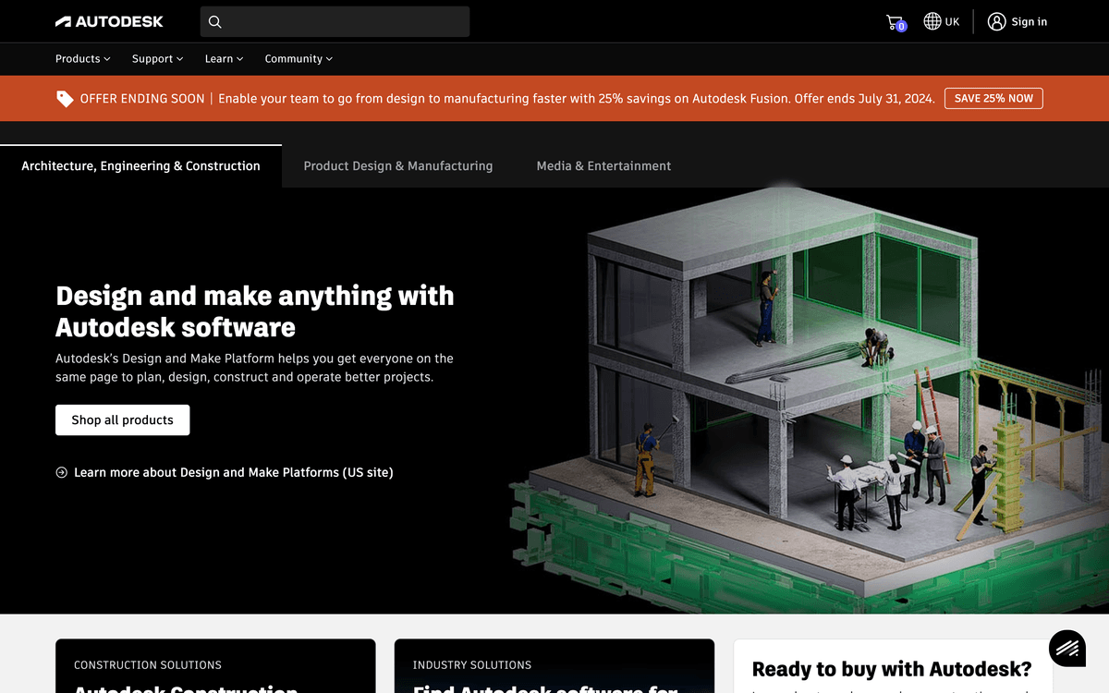Open the Learn dropdown menu
The width and height of the screenshot is (1109, 693).
224,59
